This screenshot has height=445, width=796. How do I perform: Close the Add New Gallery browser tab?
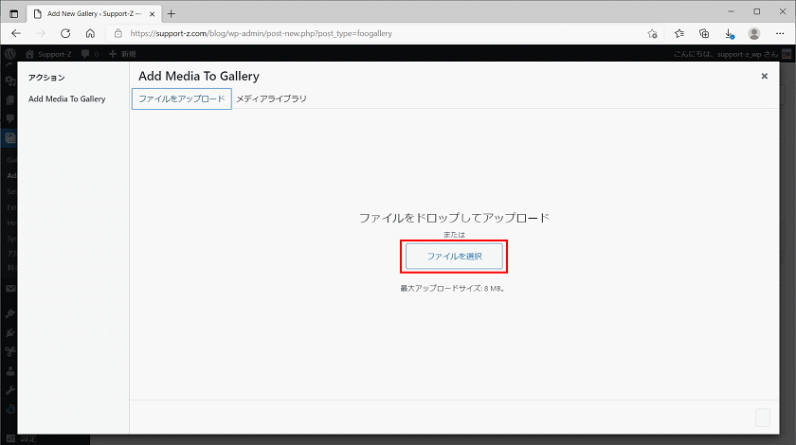pyautogui.click(x=150, y=13)
